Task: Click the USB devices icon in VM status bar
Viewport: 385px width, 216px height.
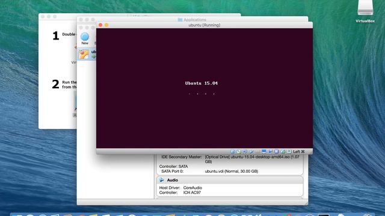Action: pos(251,152)
